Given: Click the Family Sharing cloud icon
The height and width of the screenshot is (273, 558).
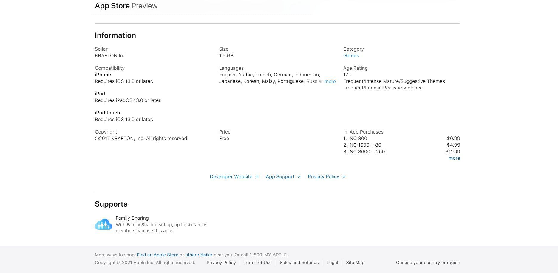Looking at the screenshot, I should coord(103,224).
